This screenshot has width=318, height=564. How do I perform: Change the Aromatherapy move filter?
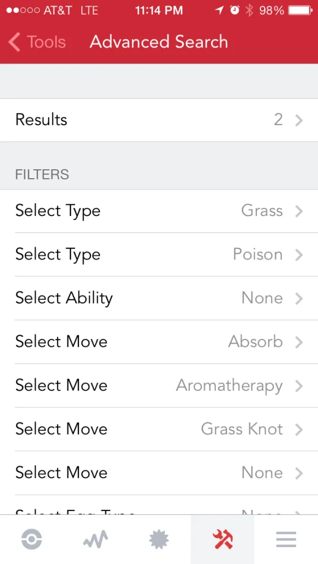[159, 386]
